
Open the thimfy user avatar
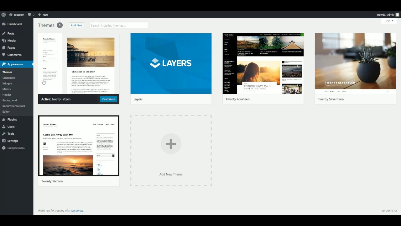[397, 15]
